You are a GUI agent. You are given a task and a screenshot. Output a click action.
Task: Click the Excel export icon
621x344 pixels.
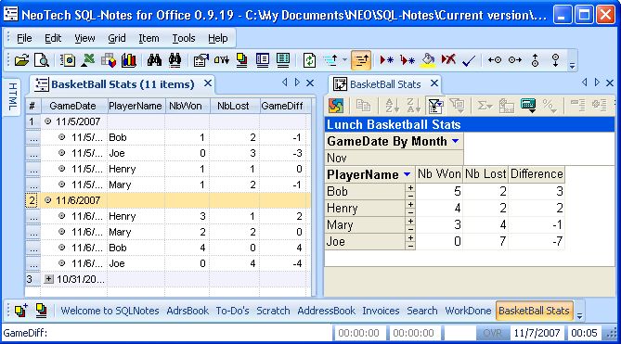click(x=88, y=60)
